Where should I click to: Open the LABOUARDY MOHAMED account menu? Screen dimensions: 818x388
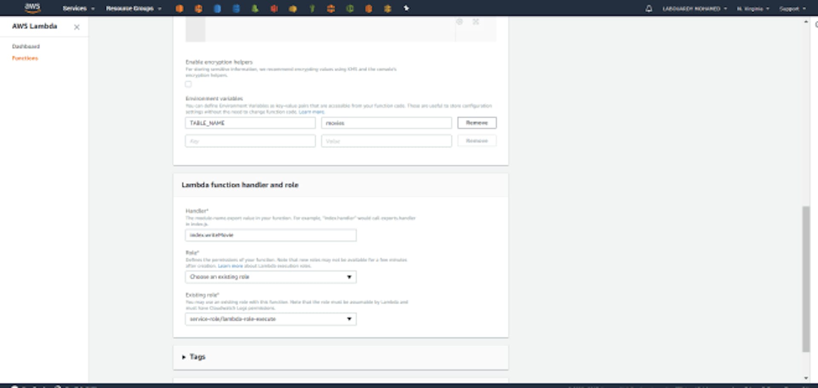click(694, 9)
